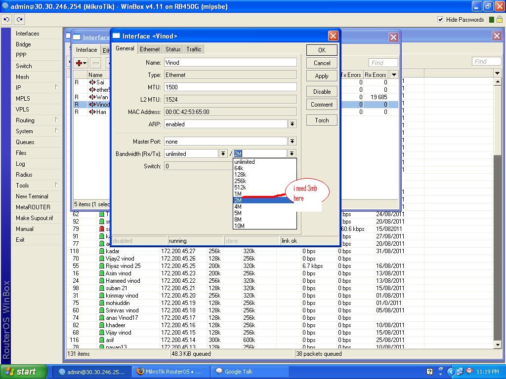Click the Disable button
Screen dimensions: 506x379
[322, 91]
